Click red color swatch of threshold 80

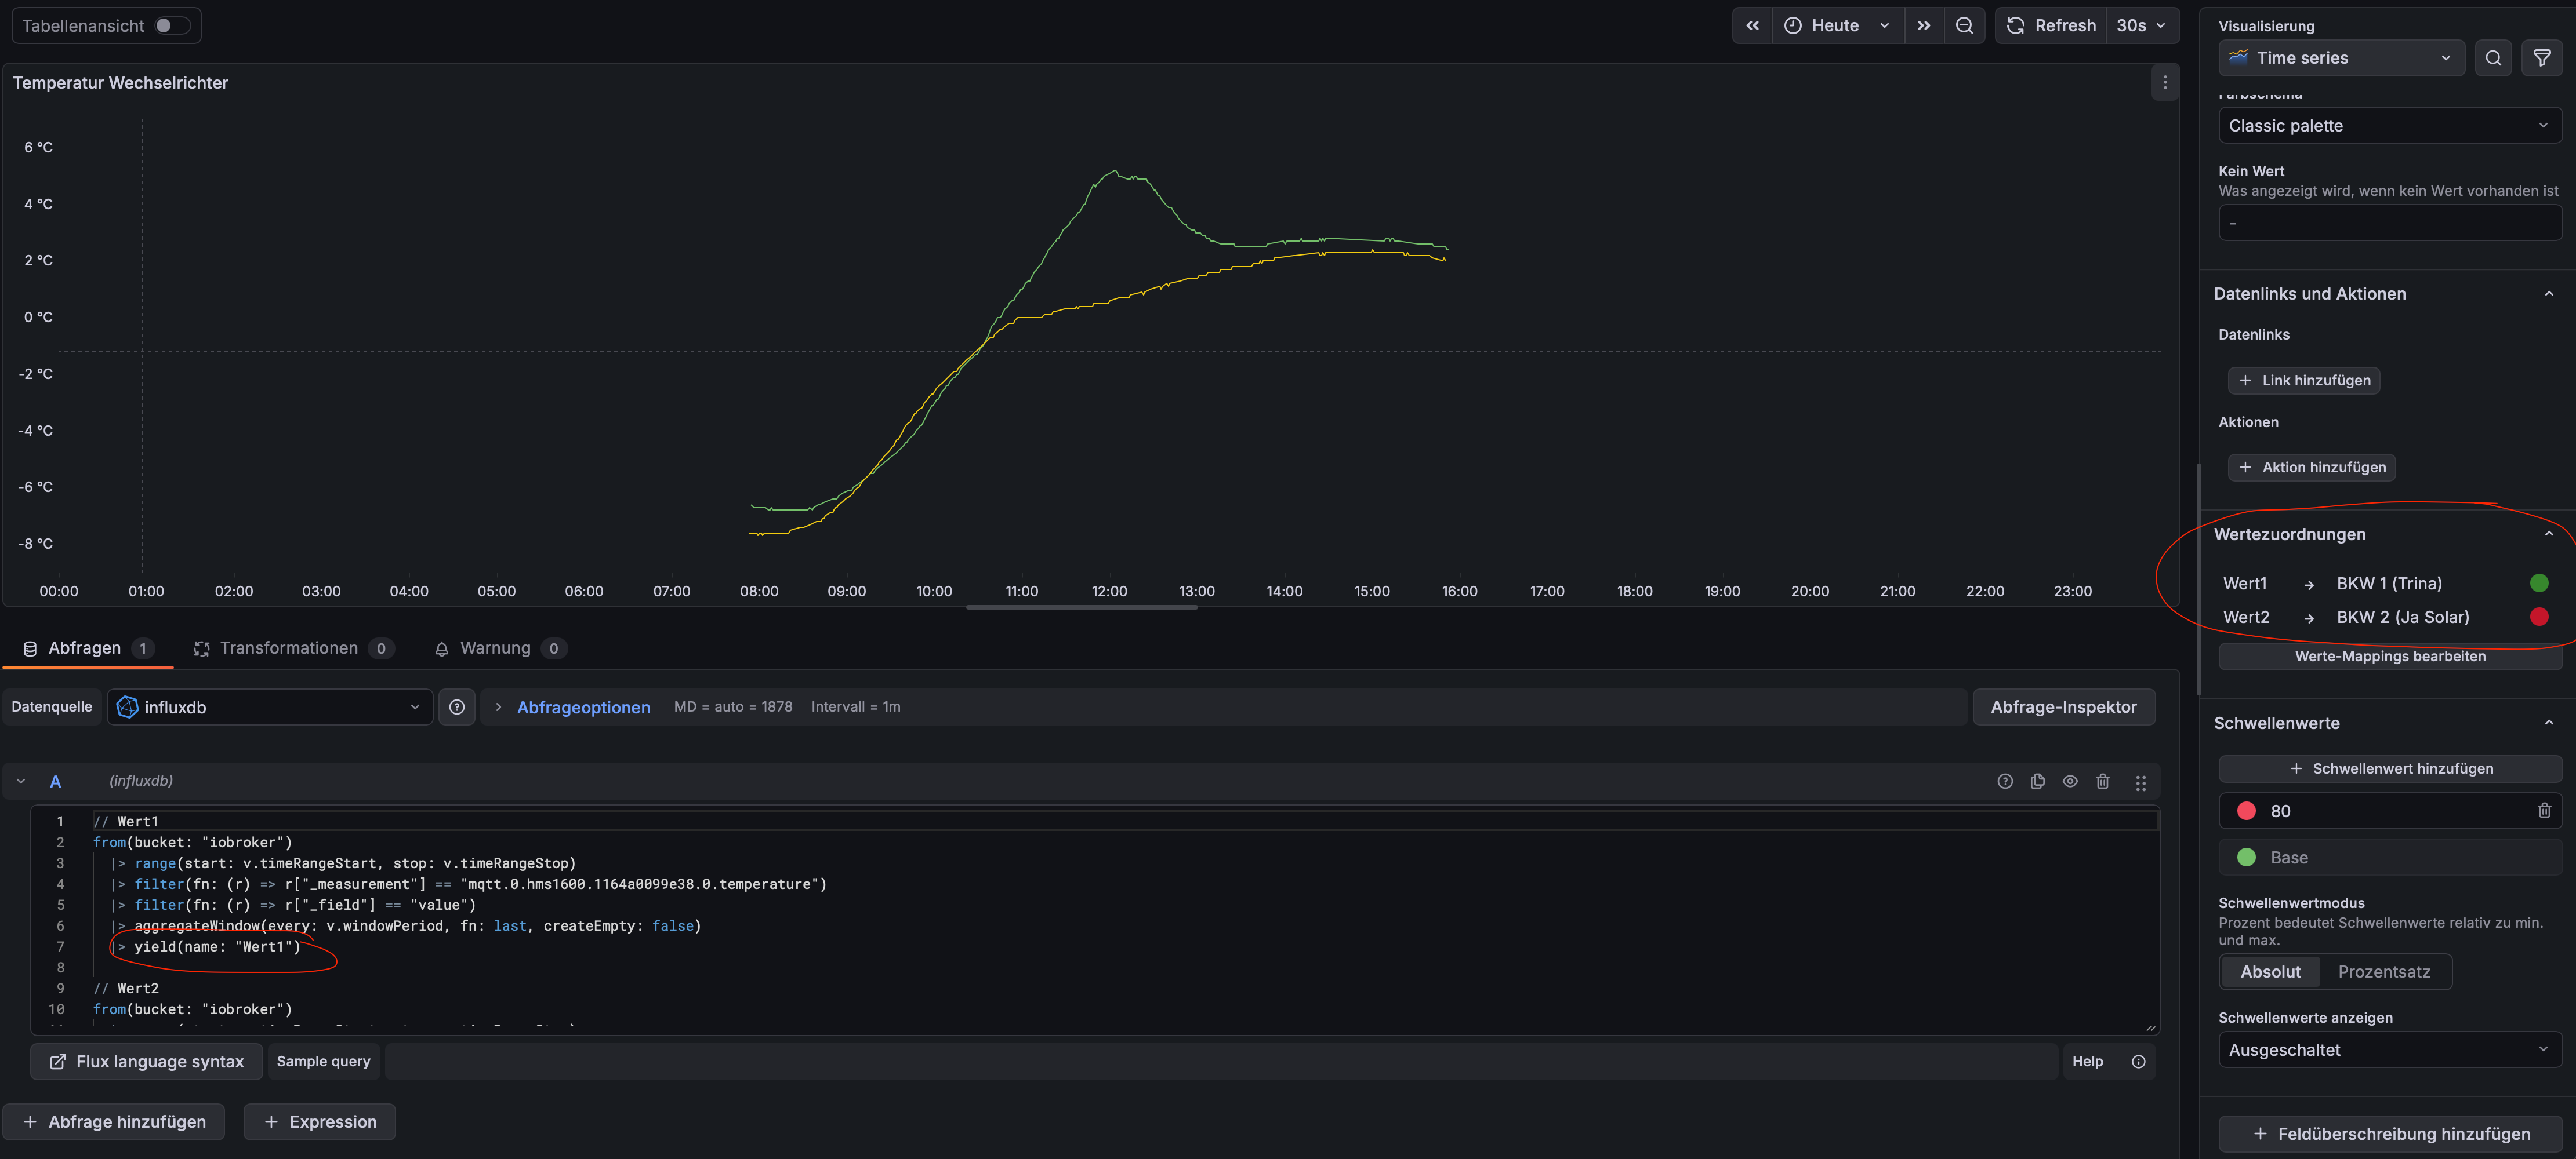(2246, 810)
